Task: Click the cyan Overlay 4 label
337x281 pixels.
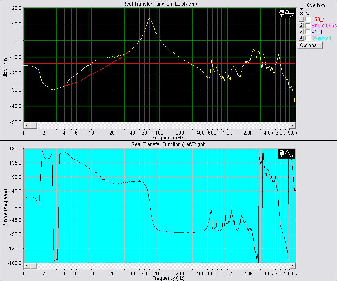Action: click(321, 38)
